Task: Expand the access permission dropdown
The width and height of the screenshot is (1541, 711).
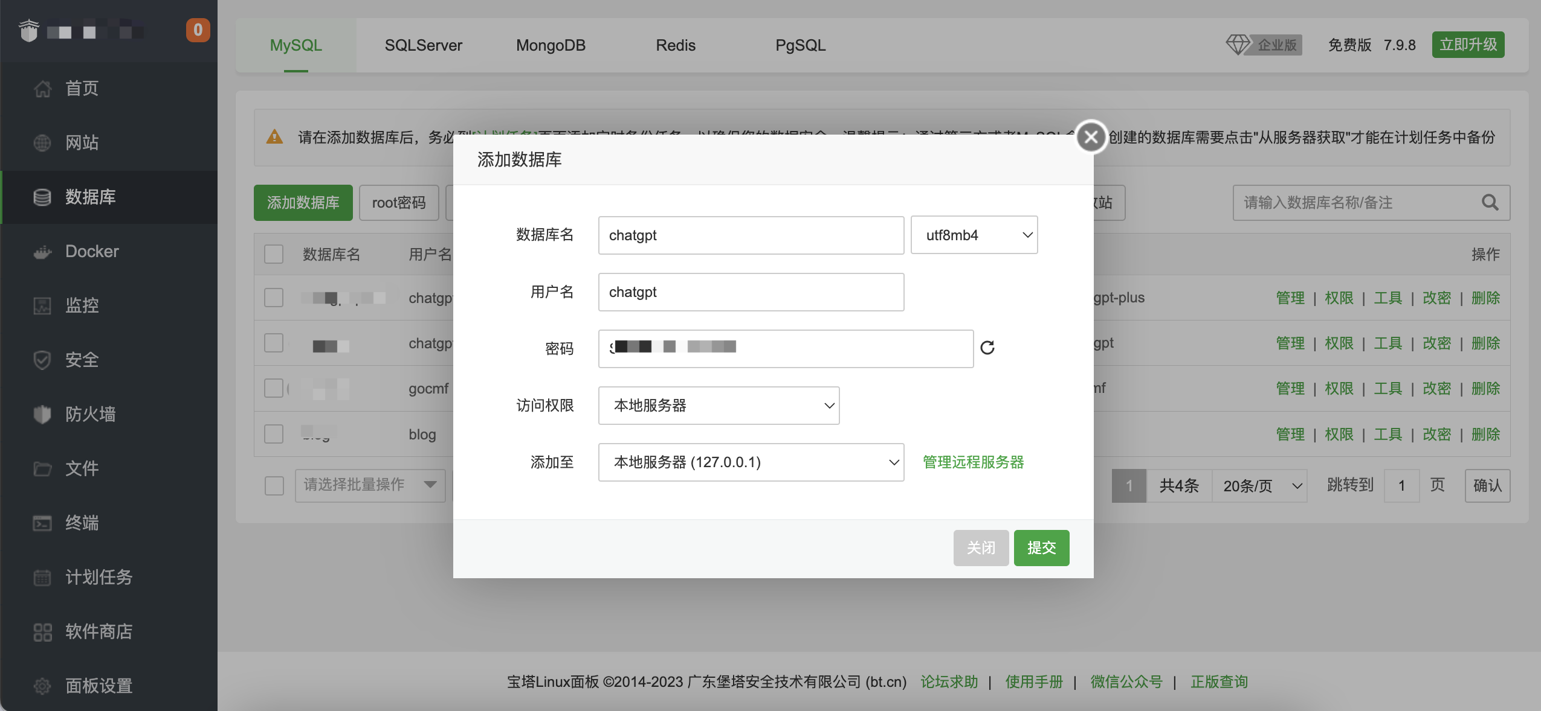Action: (719, 406)
